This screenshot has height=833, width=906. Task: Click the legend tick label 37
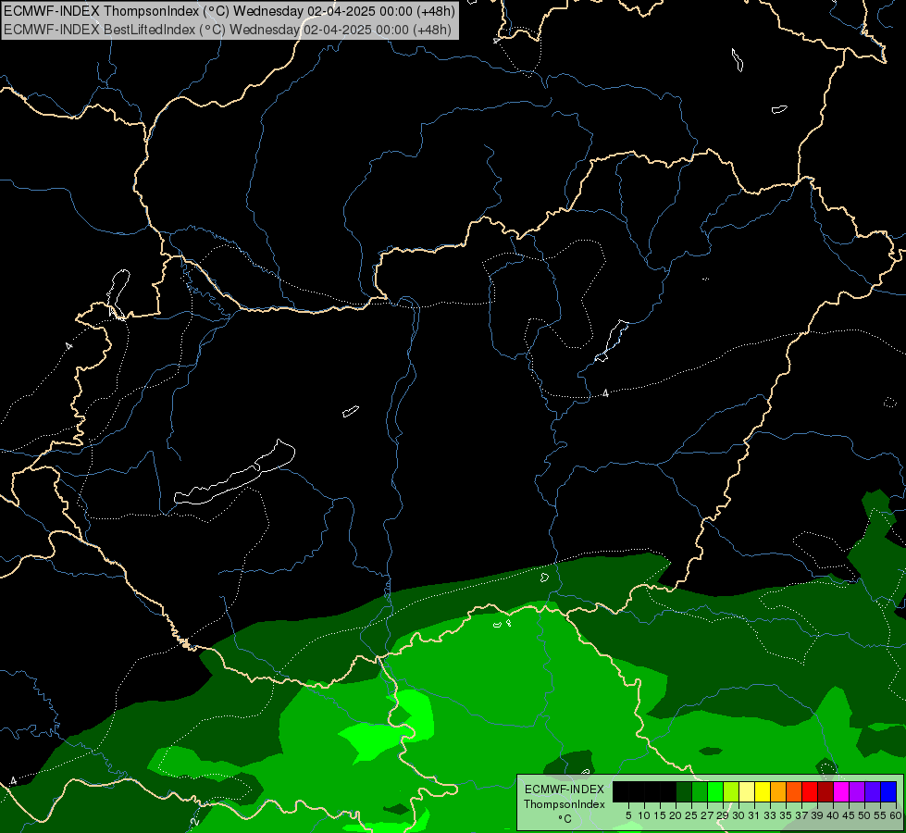(801, 815)
